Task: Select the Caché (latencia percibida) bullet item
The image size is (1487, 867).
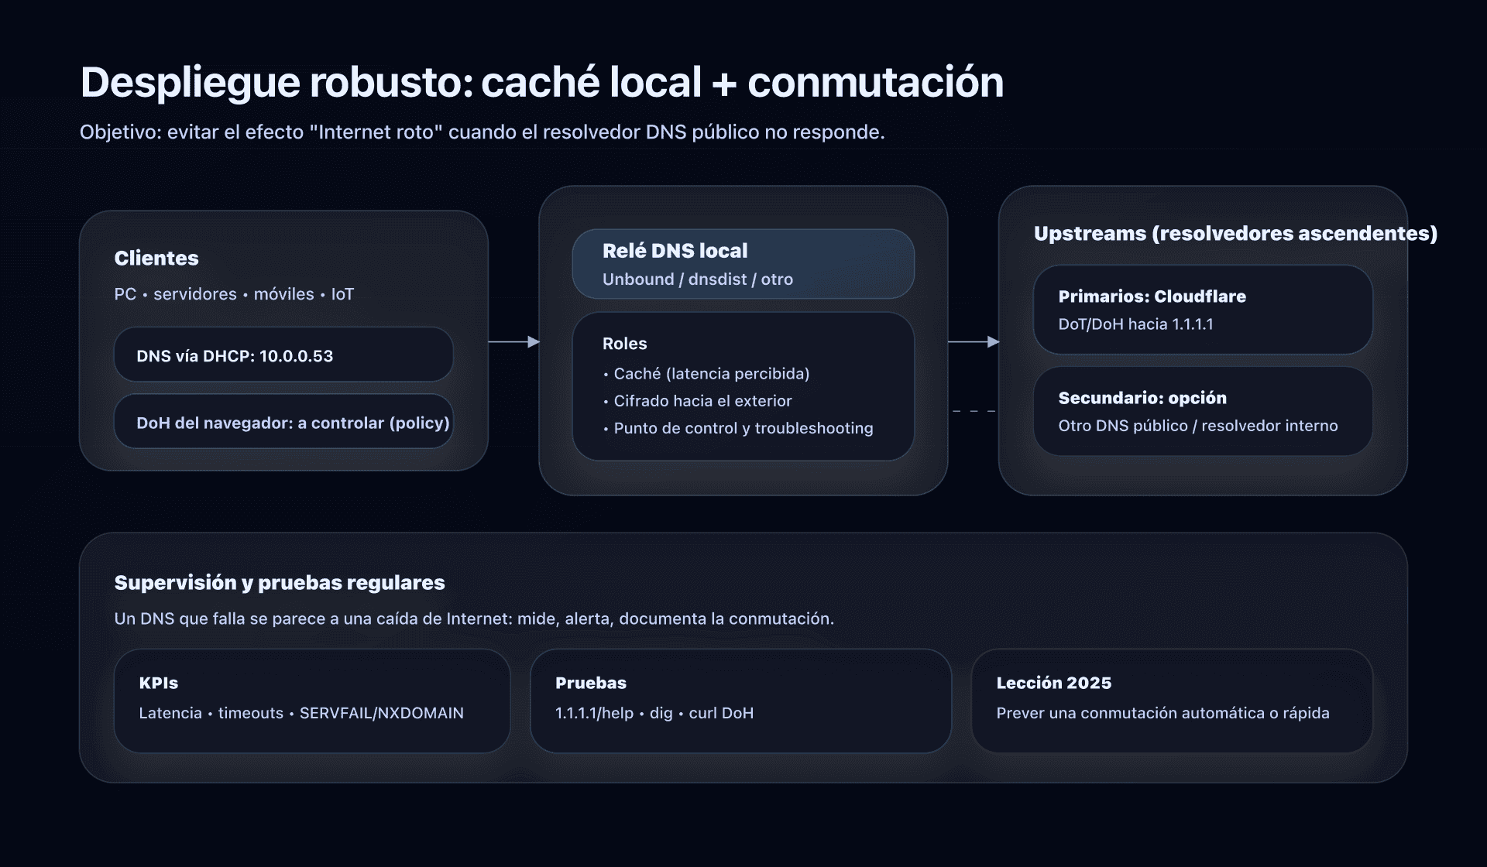Action: pyautogui.click(x=707, y=373)
